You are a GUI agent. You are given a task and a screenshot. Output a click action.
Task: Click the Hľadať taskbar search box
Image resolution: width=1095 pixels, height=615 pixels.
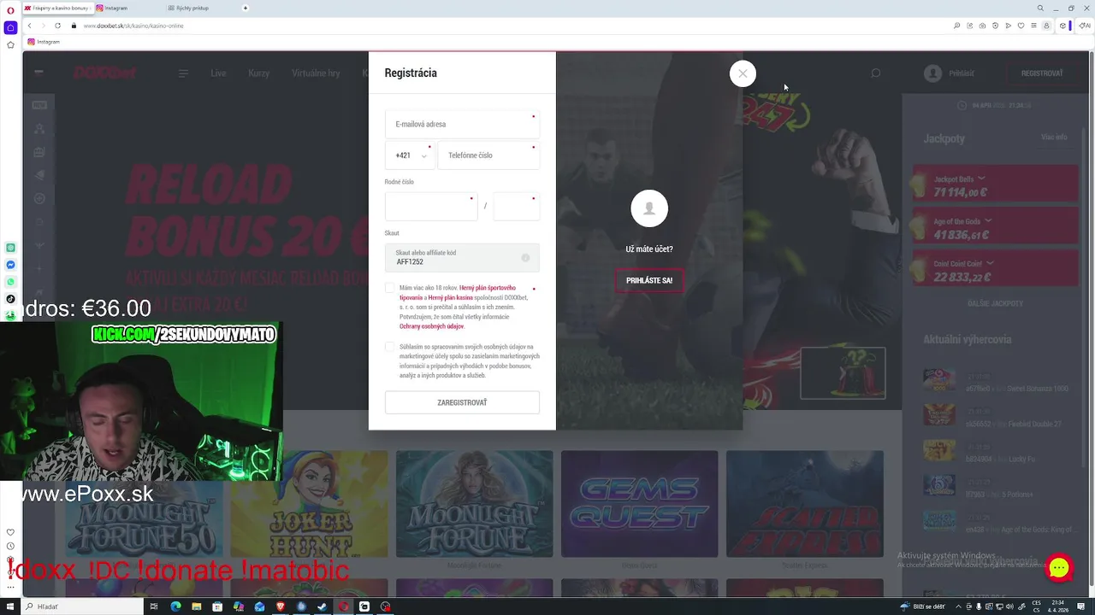83,606
